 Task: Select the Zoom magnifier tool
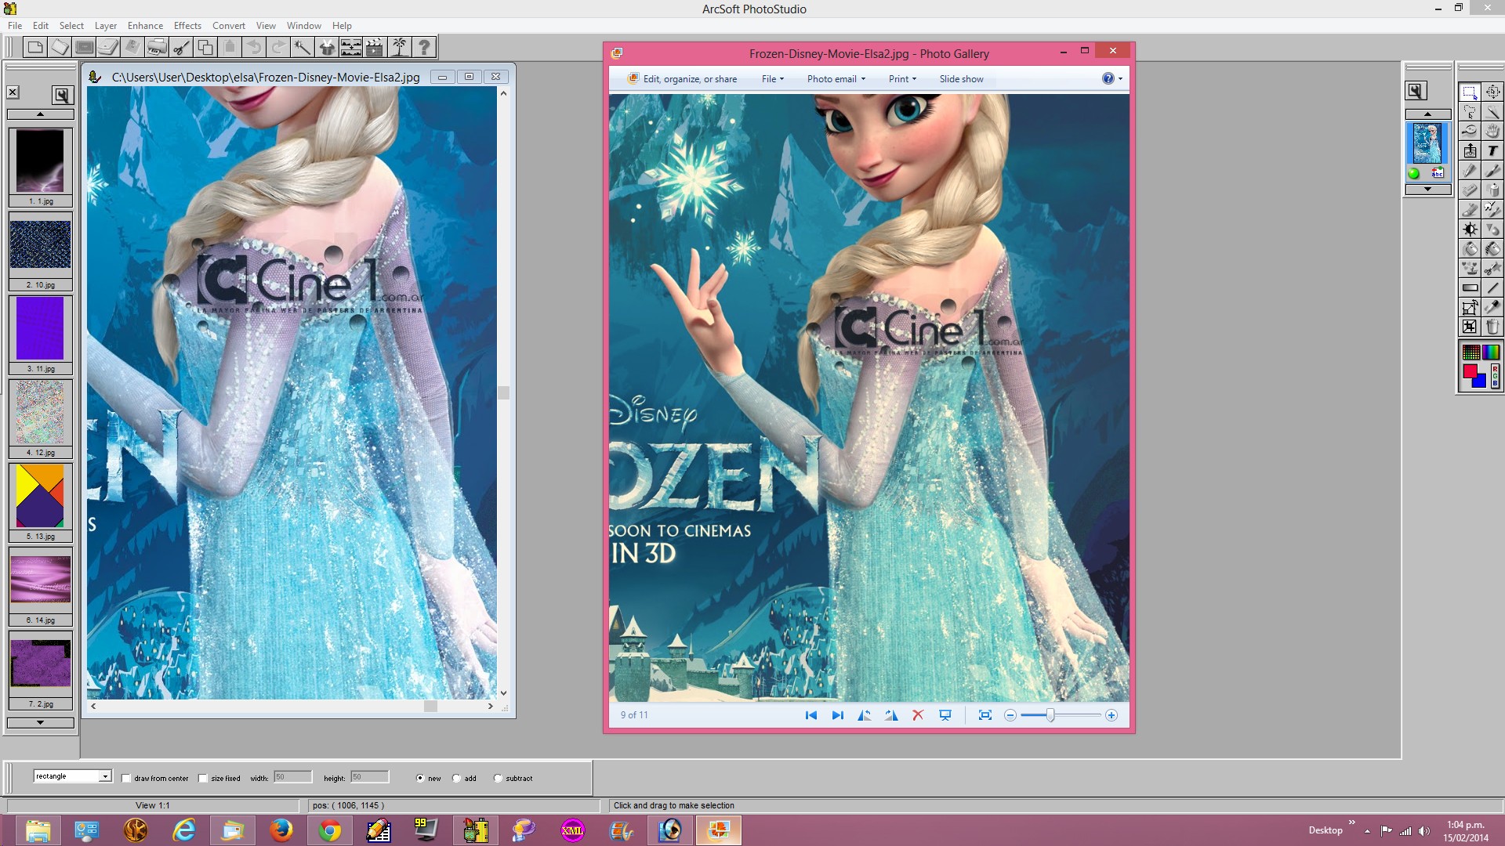[x=1469, y=131]
